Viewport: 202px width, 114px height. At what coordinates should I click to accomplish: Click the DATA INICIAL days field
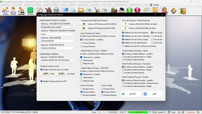coord(84,24)
